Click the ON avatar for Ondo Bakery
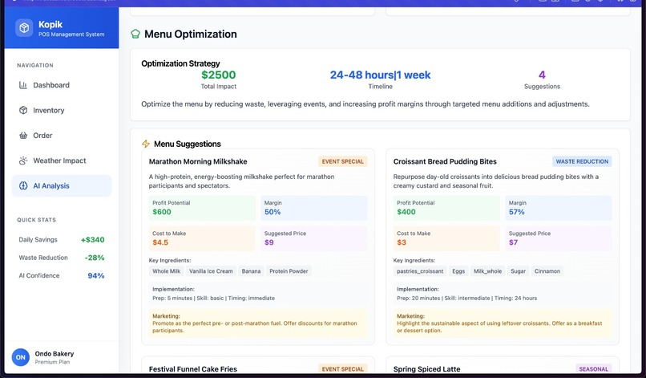The width and height of the screenshot is (646, 378). pos(21,357)
